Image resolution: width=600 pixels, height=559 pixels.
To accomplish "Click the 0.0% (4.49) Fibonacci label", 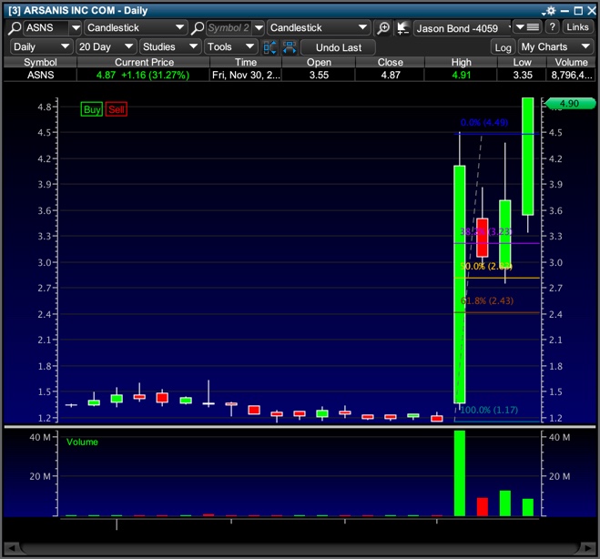I will [x=484, y=122].
